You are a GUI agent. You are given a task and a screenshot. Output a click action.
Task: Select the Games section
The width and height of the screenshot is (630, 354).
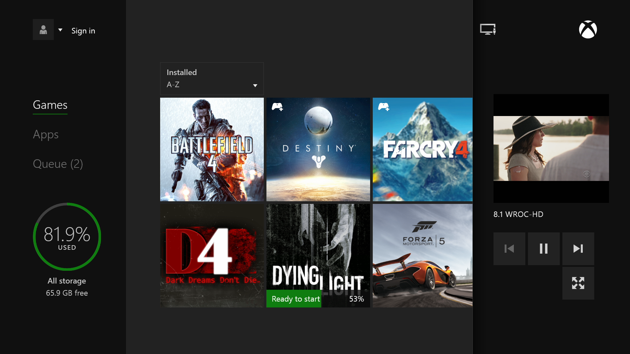pos(50,105)
